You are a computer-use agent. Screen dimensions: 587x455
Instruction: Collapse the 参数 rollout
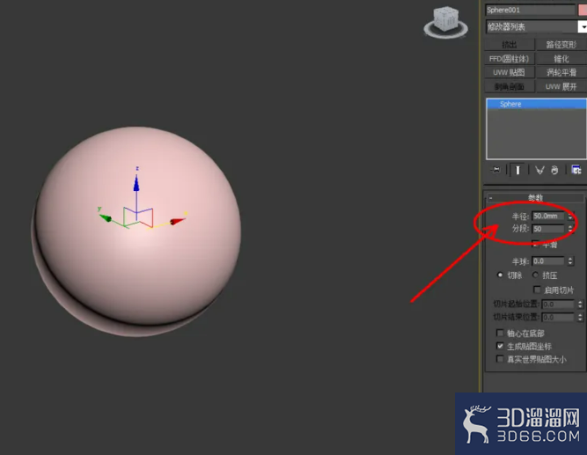pos(535,198)
